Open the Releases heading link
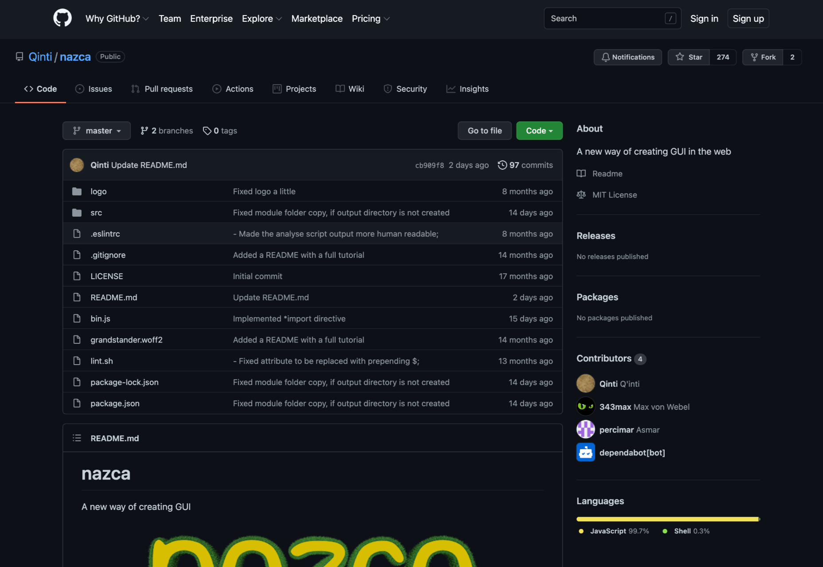This screenshot has height=567, width=823. coord(596,236)
